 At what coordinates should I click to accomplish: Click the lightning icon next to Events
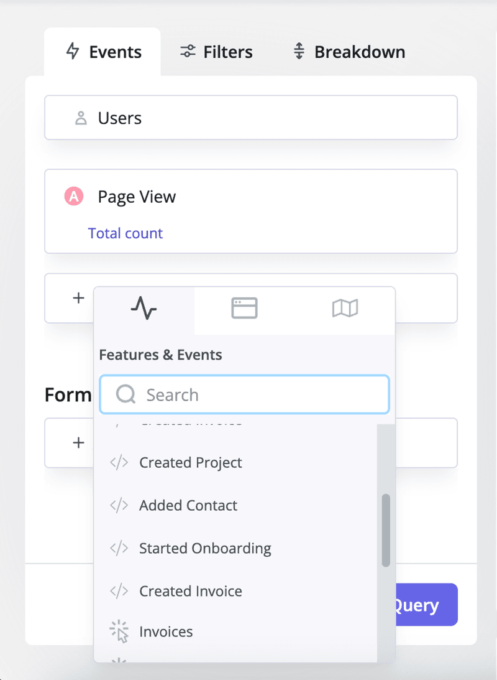tap(73, 52)
